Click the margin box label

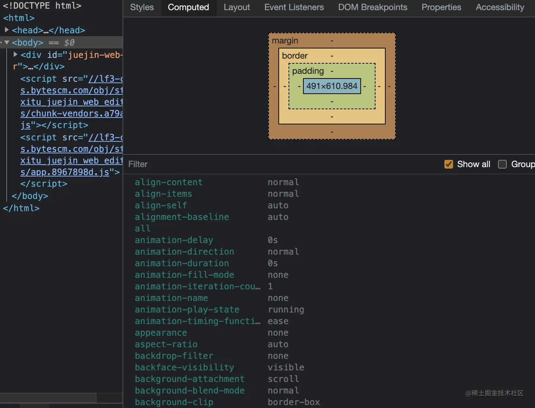point(285,41)
